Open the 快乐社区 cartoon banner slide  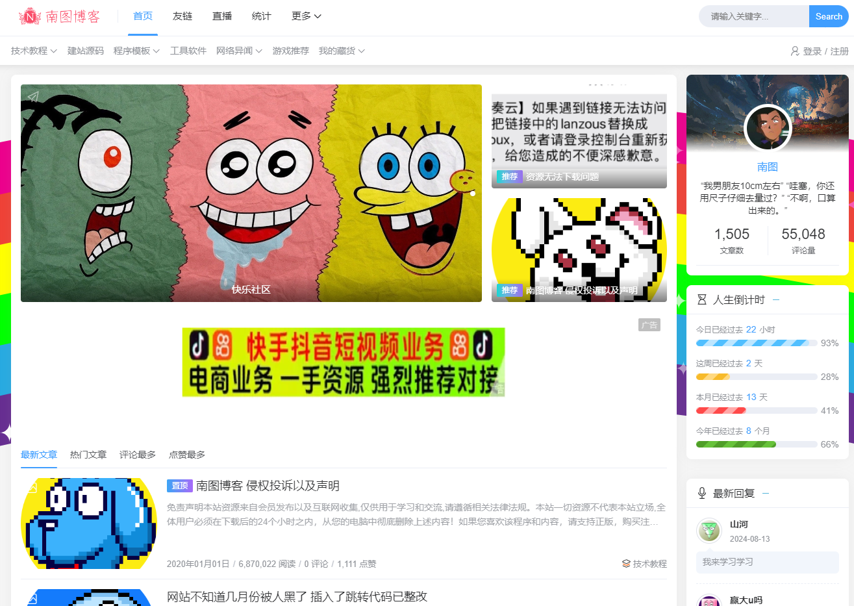click(x=251, y=193)
